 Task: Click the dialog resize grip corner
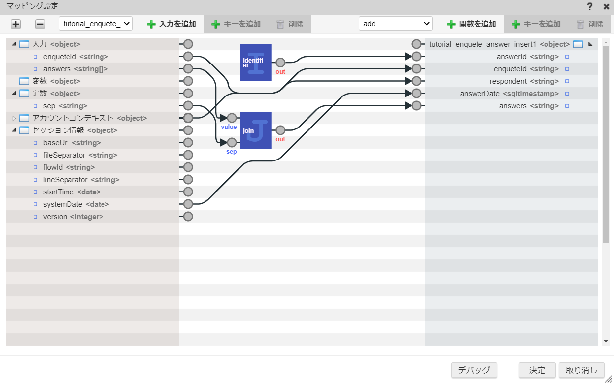(609, 379)
